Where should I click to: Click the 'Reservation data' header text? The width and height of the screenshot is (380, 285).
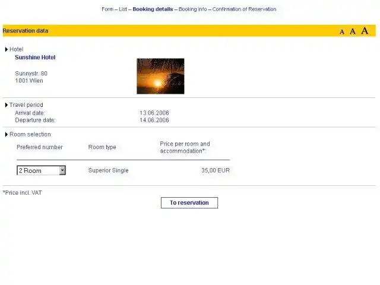point(26,31)
